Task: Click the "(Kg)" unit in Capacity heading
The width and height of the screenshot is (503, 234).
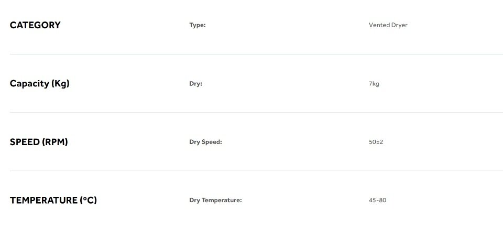Action: [60, 84]
